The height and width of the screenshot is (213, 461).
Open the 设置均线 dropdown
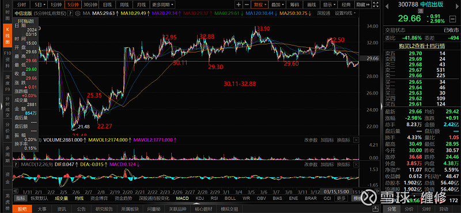pyautogui.click(x=345, y=13)
